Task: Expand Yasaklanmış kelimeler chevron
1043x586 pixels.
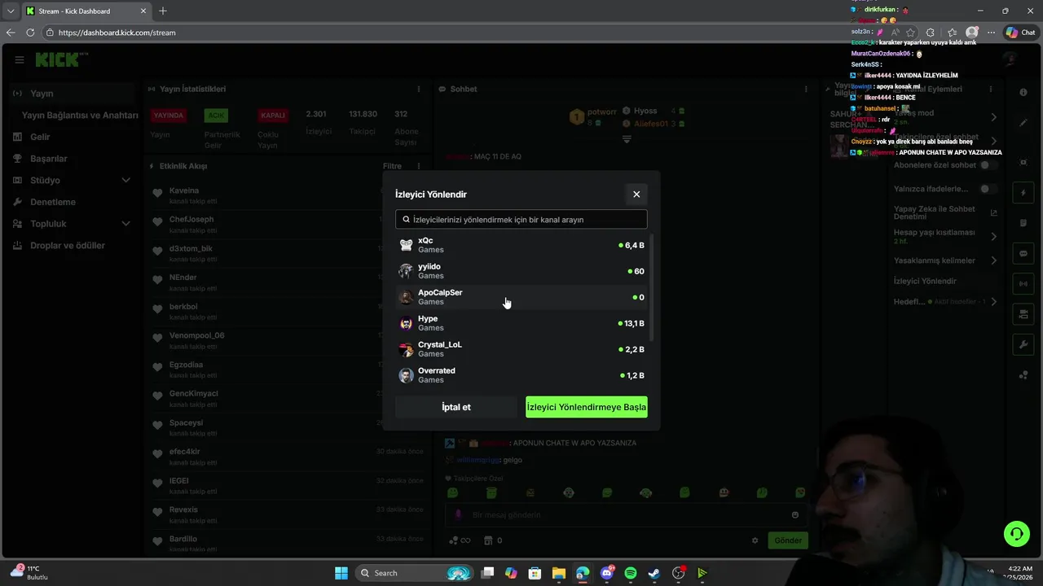Action: tap(993, 260)
